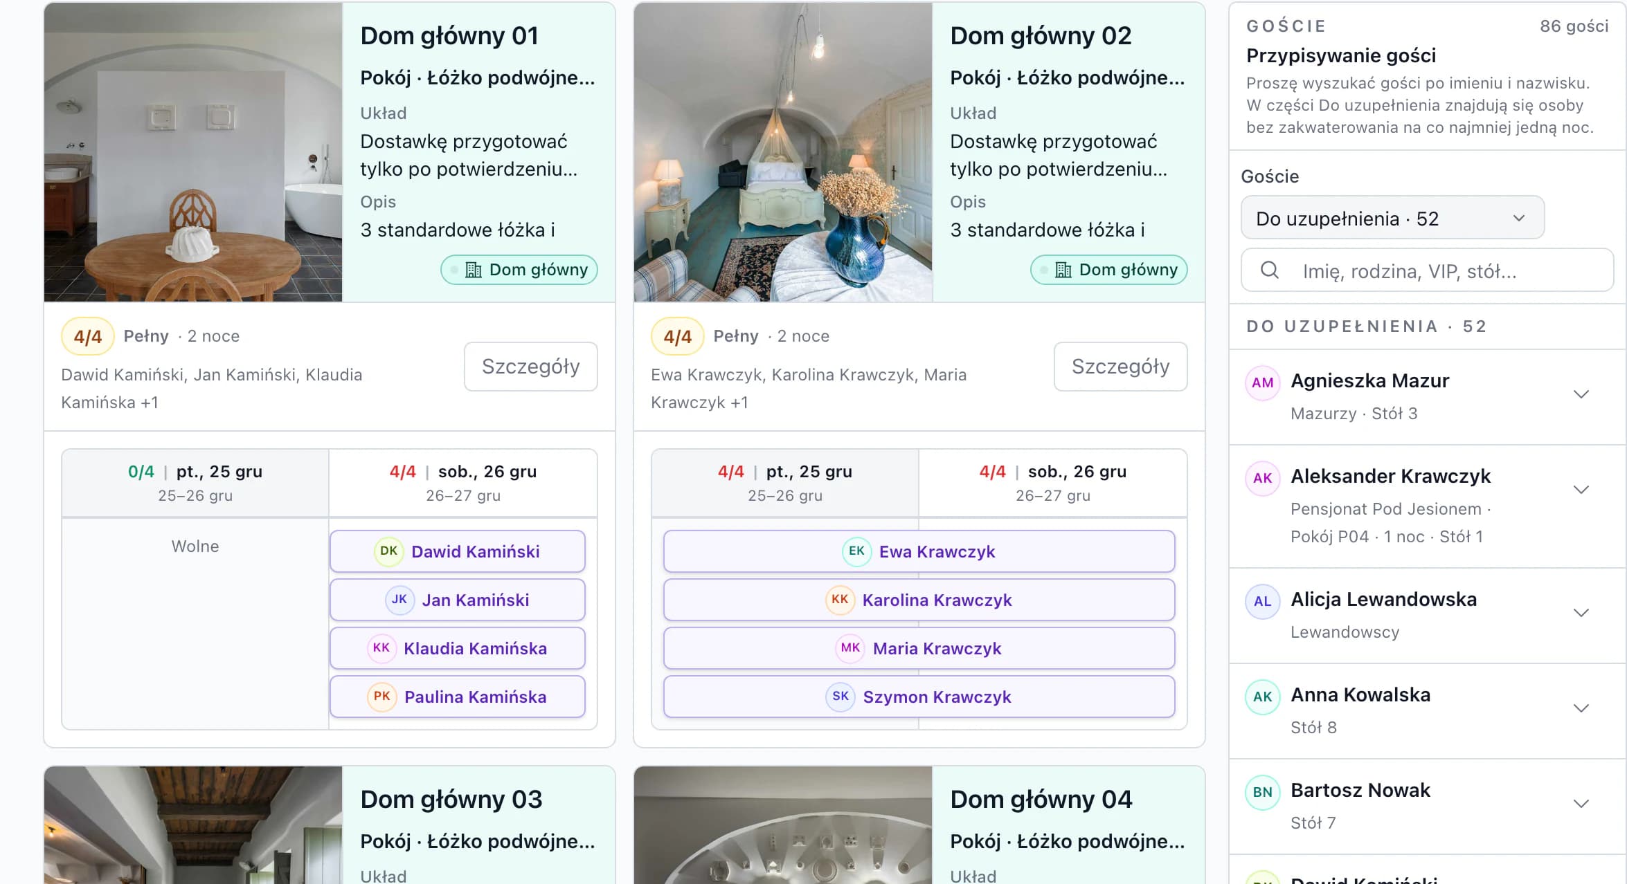Expand Aleksander Krawczyk guest entry chevron
This screenshot has width=1627, height=884.
click(x=1581, y=490)
